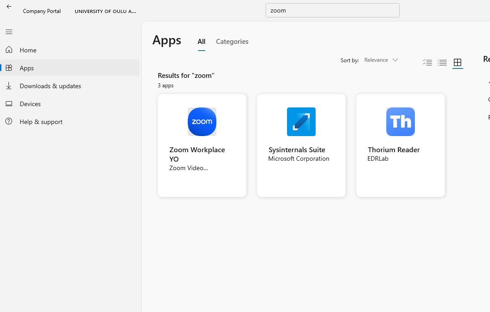Select the All tab
Screen dimensions: 490x312
click(202, 42)
